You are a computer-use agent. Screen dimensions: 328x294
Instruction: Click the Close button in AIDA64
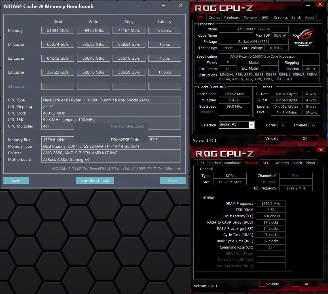(173, 180)
